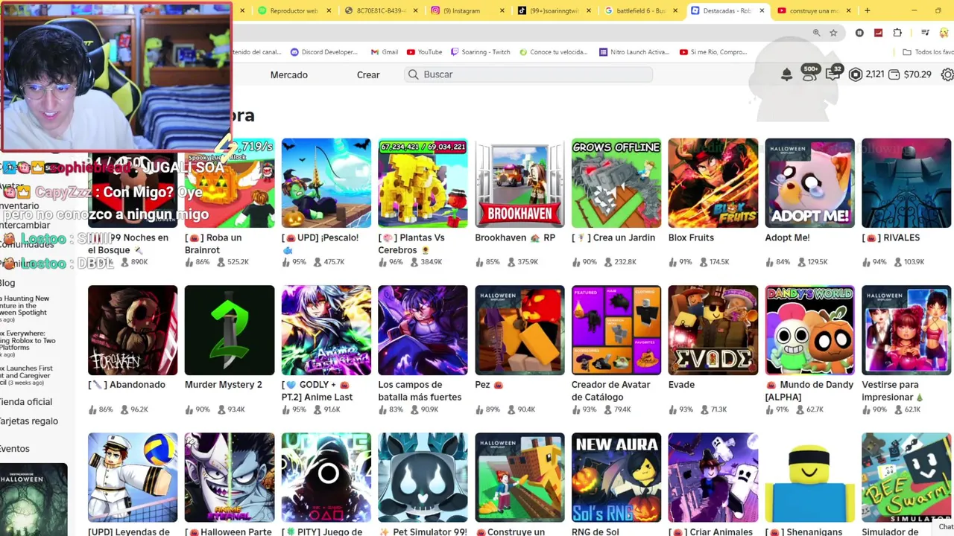Open the Todos los favoritos folder
This screenshot has width=954, height=536.
point(928,52)
